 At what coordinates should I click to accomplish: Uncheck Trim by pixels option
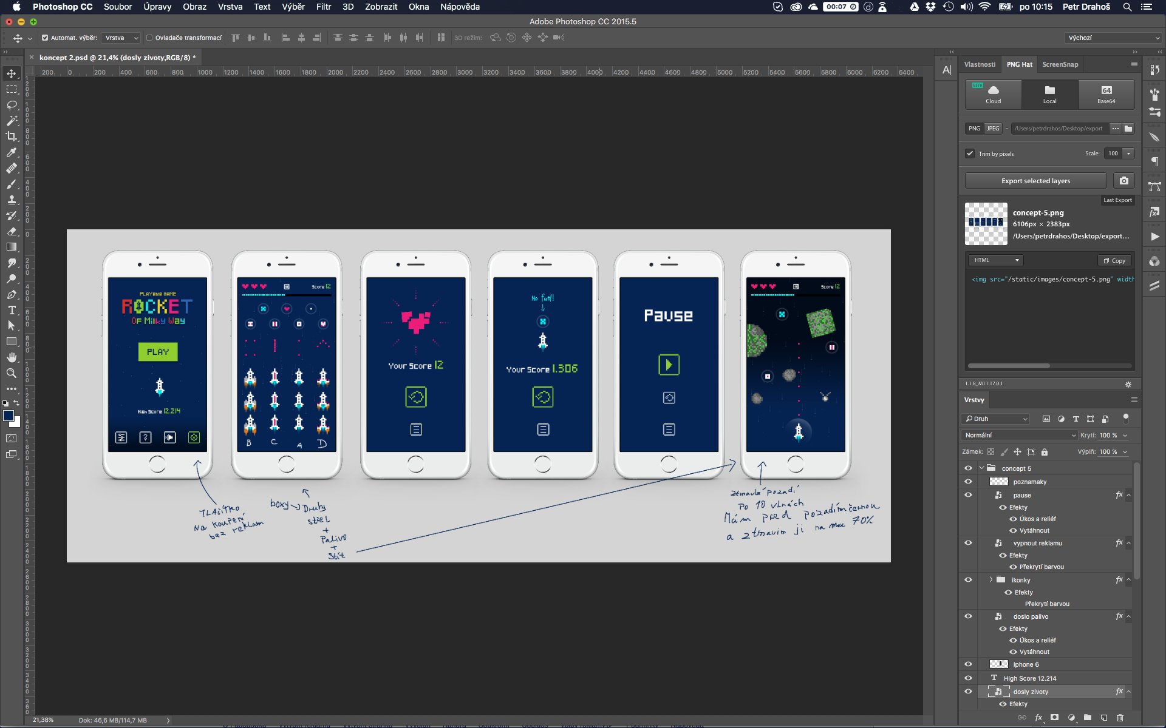click(970, 153)
